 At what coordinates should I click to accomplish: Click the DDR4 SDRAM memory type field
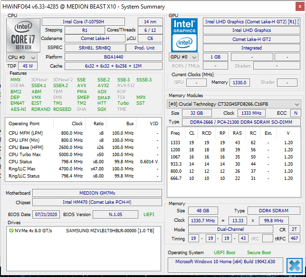coord(274,210)
